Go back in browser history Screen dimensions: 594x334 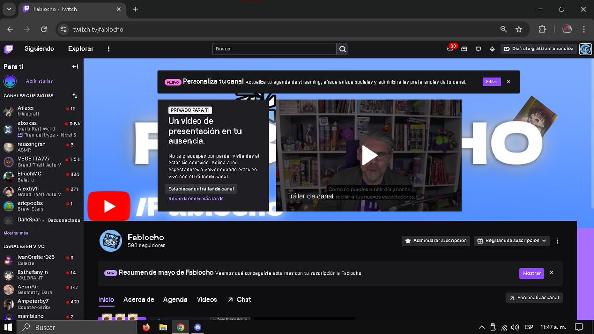[11, 29]
